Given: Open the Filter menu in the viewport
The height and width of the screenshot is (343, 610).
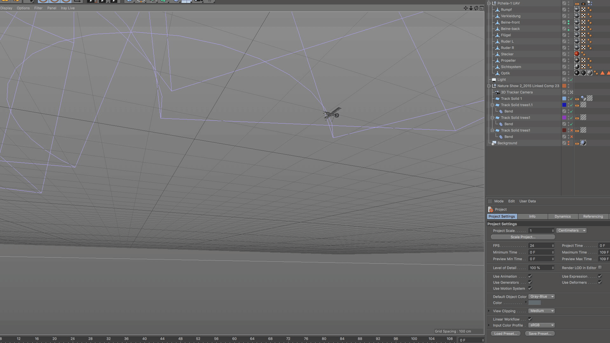Looking at the screenshot, I should 38,8.
